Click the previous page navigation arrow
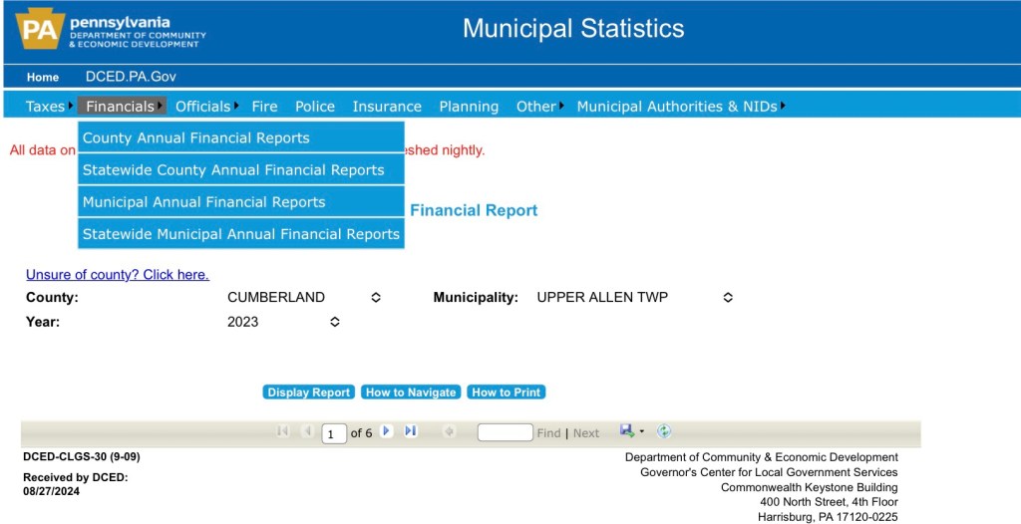The width and height of the screenshot is (1021, 524). 307,431
